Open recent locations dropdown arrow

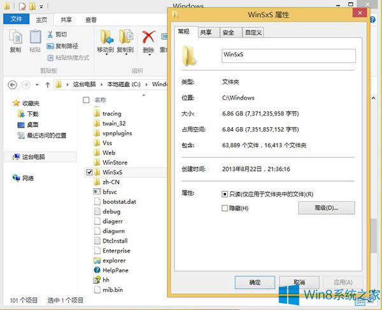[x=37, y=85]
